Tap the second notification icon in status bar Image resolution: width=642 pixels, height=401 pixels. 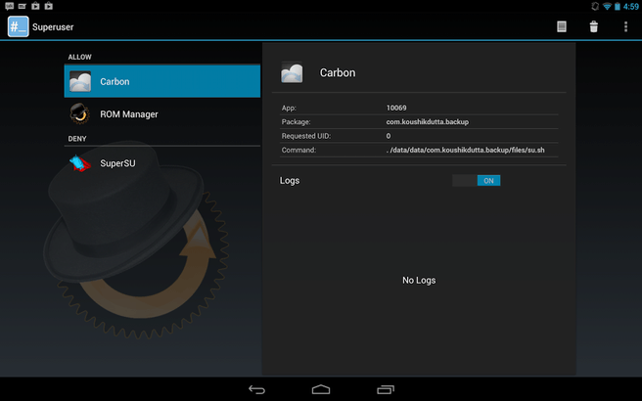tap(23, 6)
